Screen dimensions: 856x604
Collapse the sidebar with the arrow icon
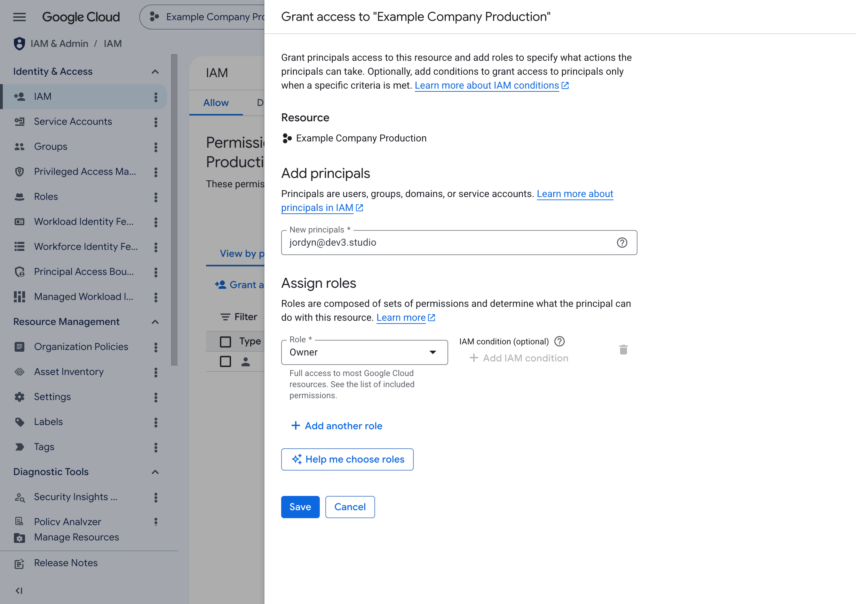click(x=19, y=590)
